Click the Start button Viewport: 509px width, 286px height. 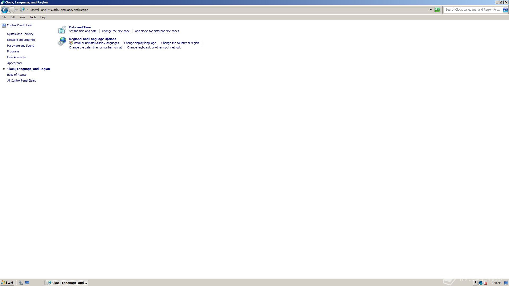click(7, 283)
